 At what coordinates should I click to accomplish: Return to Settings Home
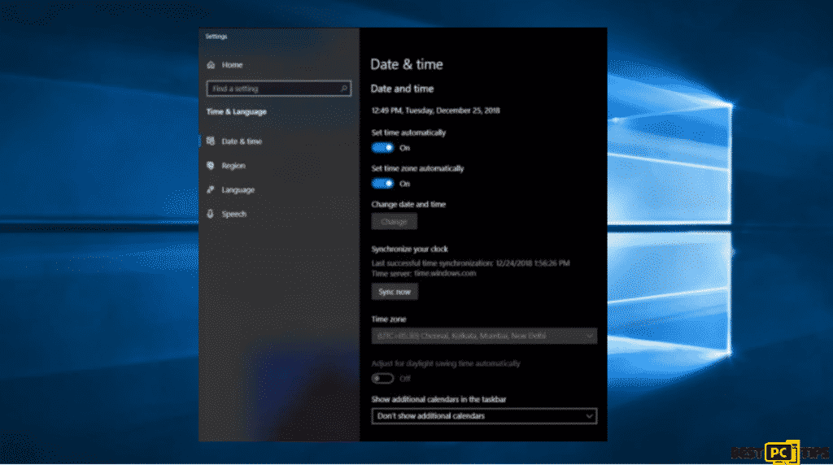coord(232,65)
